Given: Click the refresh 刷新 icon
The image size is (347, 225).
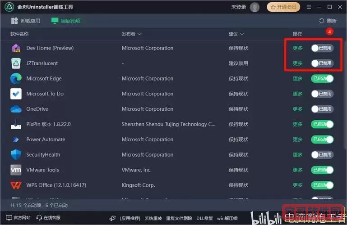Looking at the screenshot, I should [322, 21].
